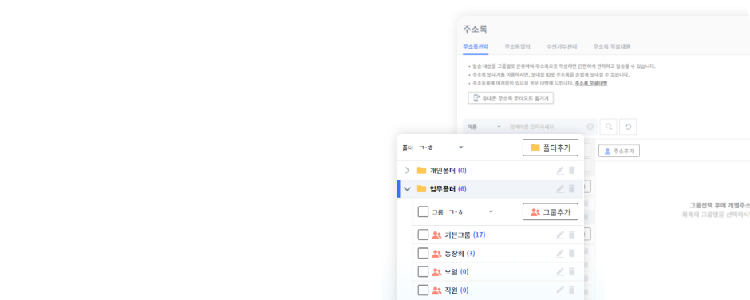Image resolution: width=750 pixels, height=300 pixels.
Task: Open the 그룹 ㄱ-ㅎ sort dropdown
Action: point(471,211)
